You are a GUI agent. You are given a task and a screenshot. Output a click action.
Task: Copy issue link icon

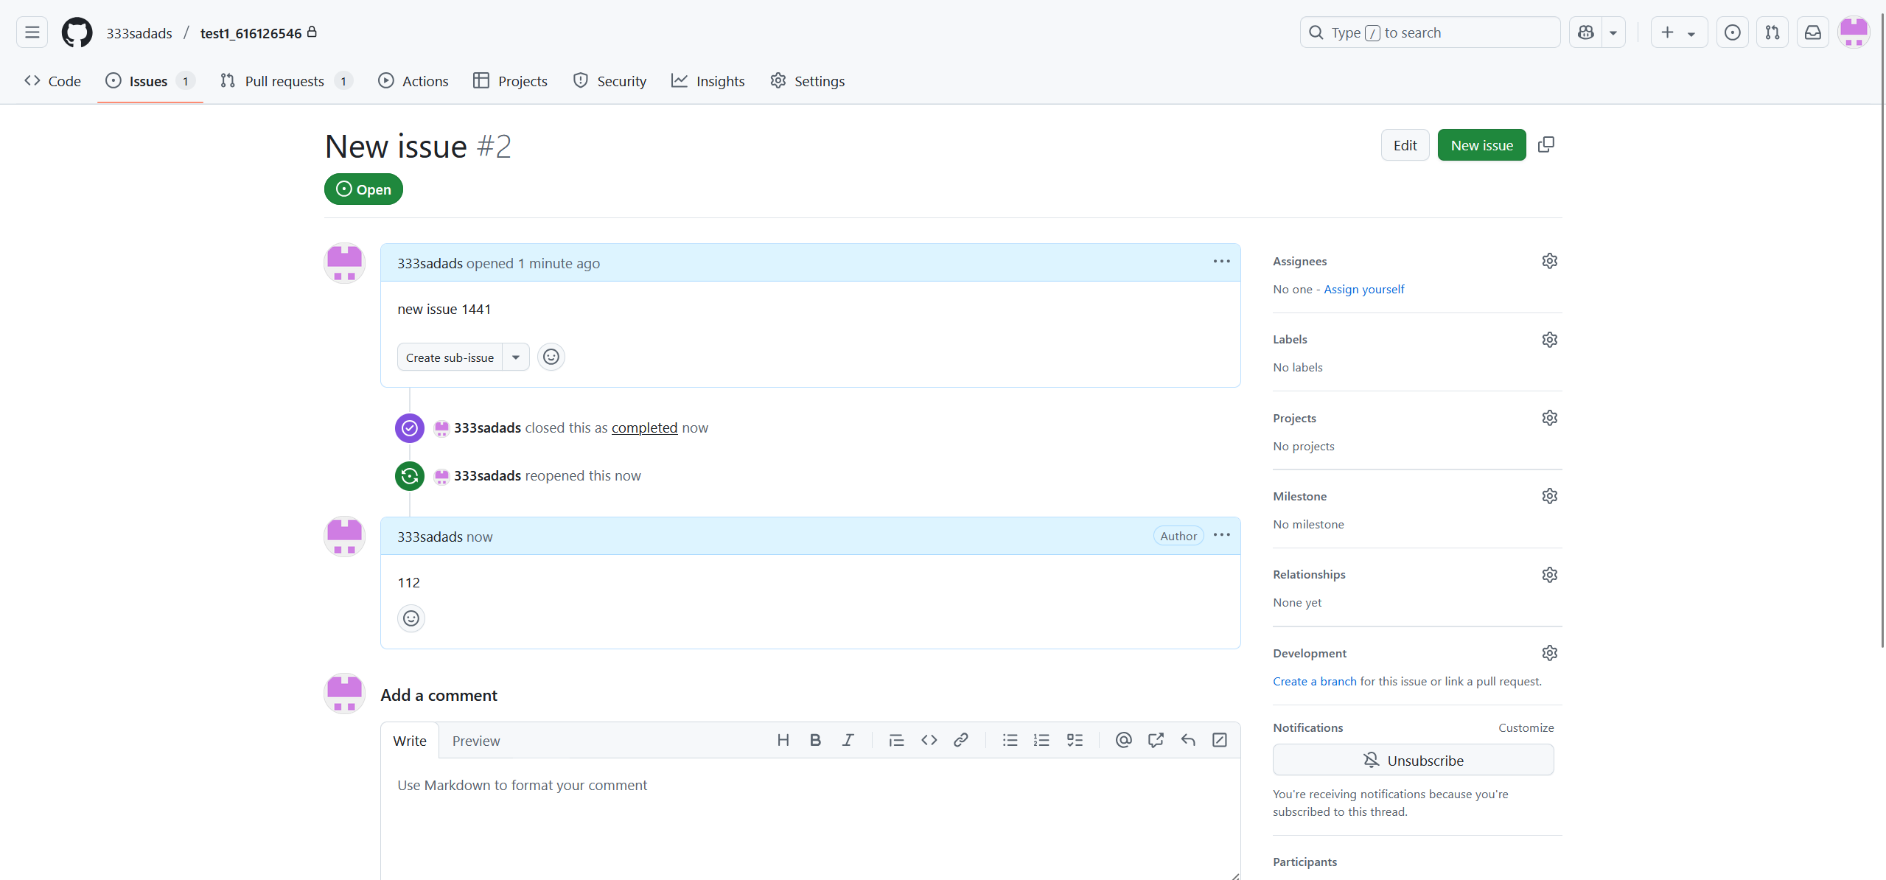pyautogui.click(x=1546, y=145)
